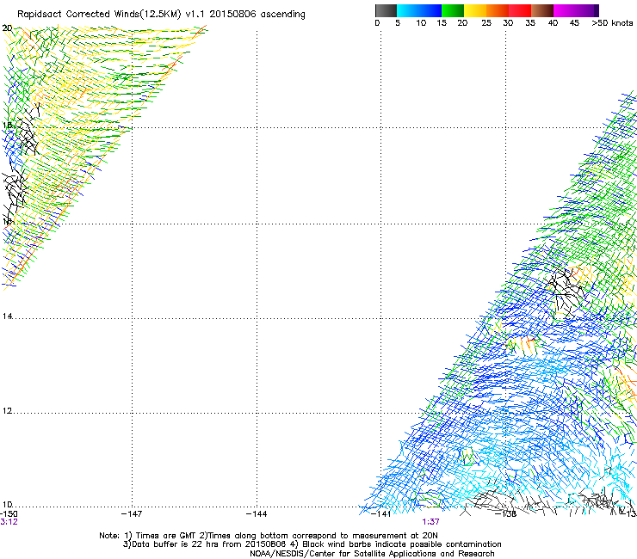
Task: Click the legend tick label '40'
Action: coord(553,23)
